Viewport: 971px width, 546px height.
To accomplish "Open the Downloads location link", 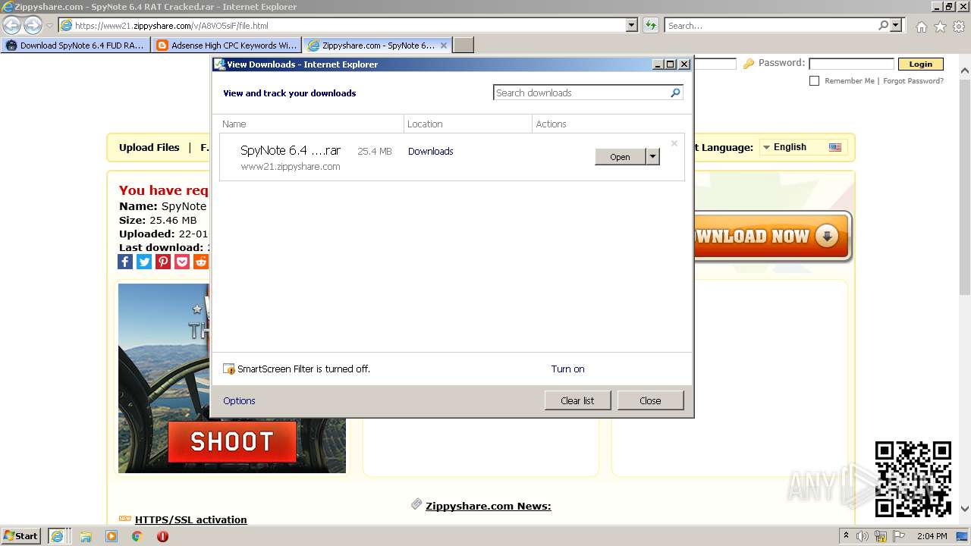I will (430, 151).
